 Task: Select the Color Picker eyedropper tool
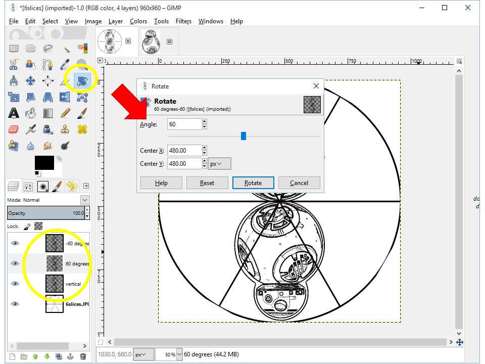point(65,64)
